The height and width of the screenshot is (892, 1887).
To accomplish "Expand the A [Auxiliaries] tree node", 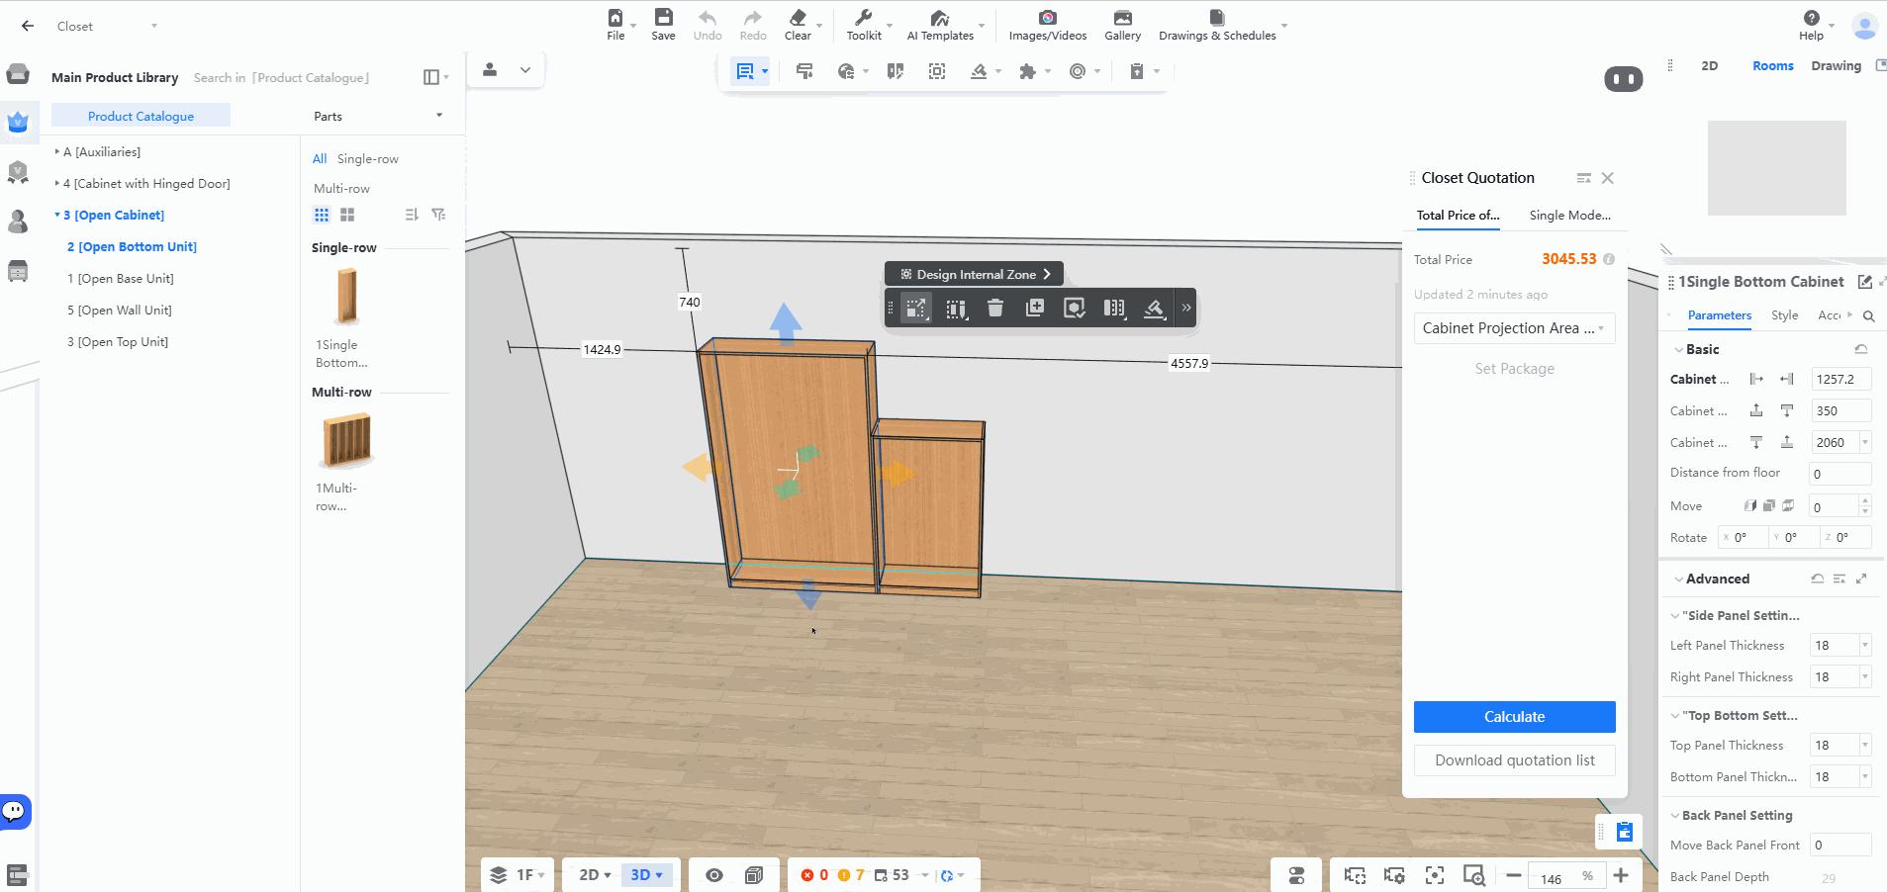I will 56,151.
